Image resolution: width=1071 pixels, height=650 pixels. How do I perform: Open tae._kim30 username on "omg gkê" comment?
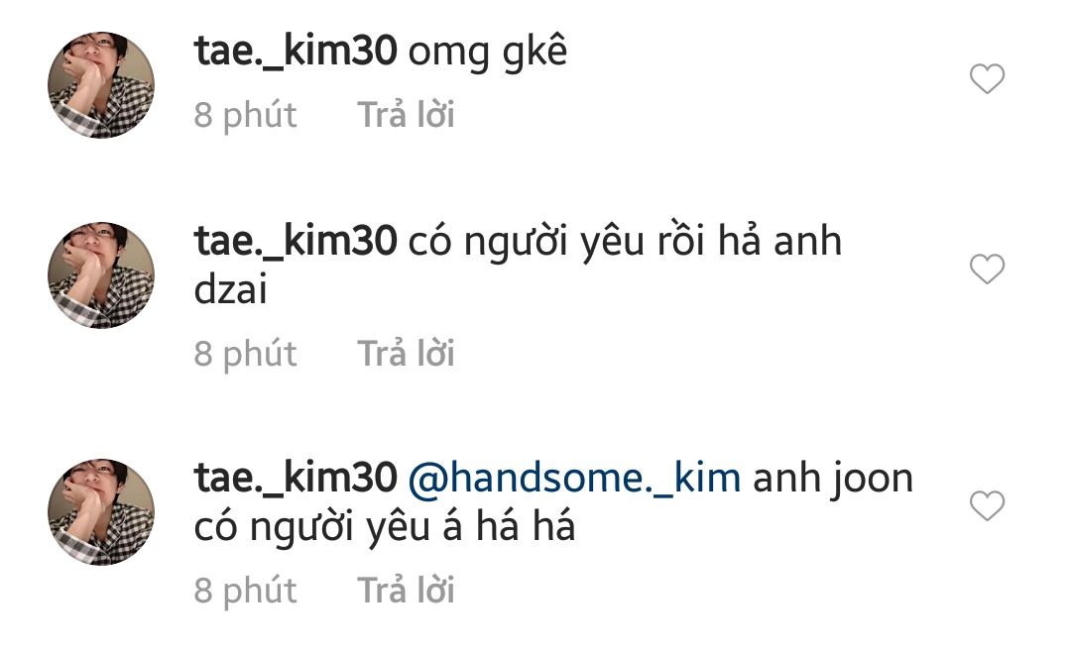coord(296,51)
